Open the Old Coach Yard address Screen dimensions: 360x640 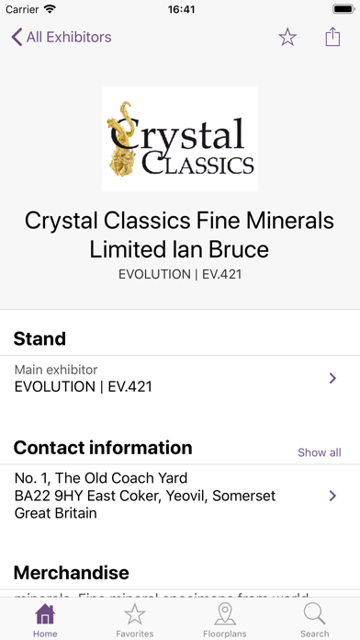coord(180,496)
